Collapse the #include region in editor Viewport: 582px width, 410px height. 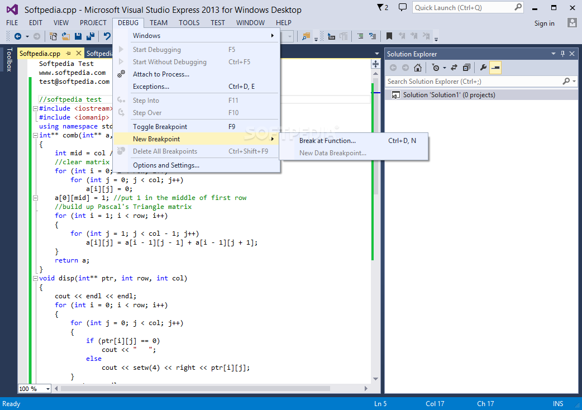click(35, 109)
